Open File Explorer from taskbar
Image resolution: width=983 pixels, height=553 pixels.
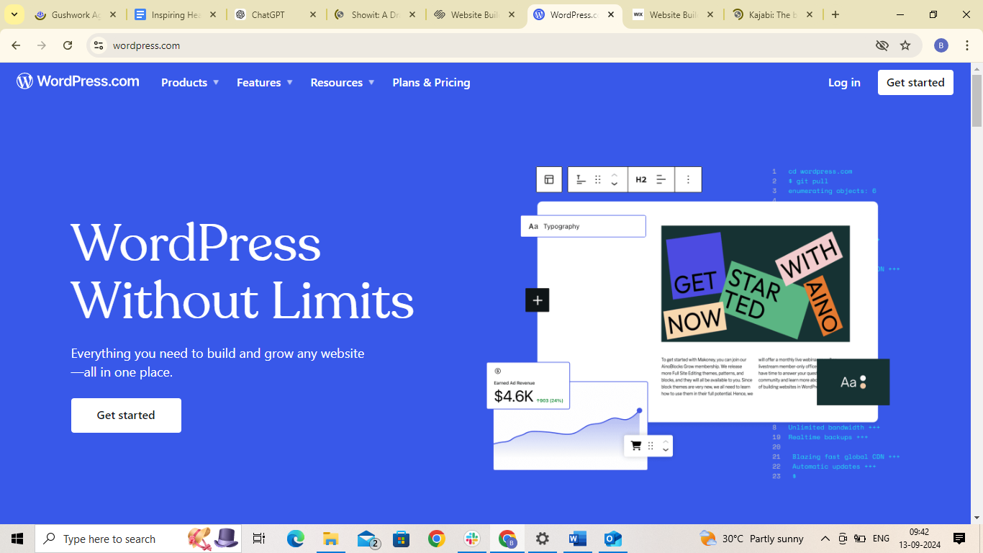click(x=330, y=539)
